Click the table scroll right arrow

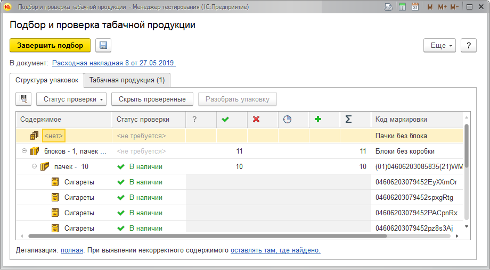click(457, 236)
